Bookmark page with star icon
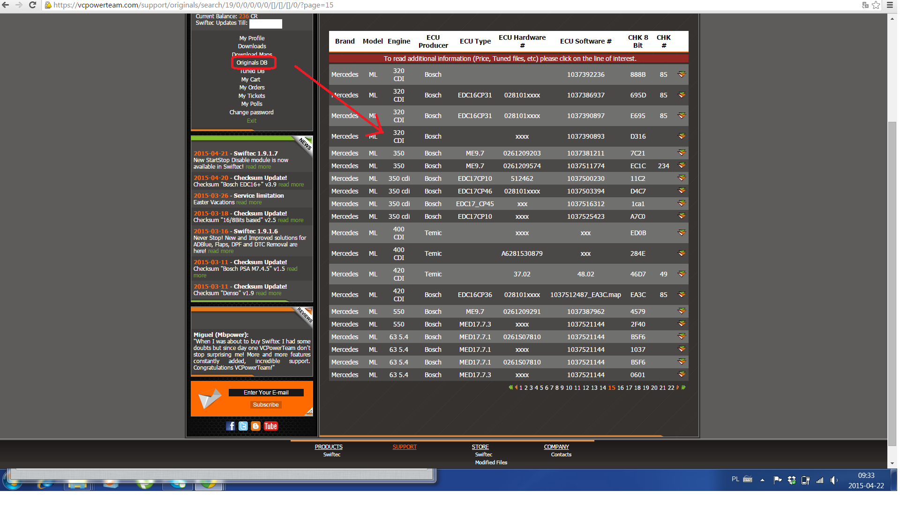 coord(876,5)
